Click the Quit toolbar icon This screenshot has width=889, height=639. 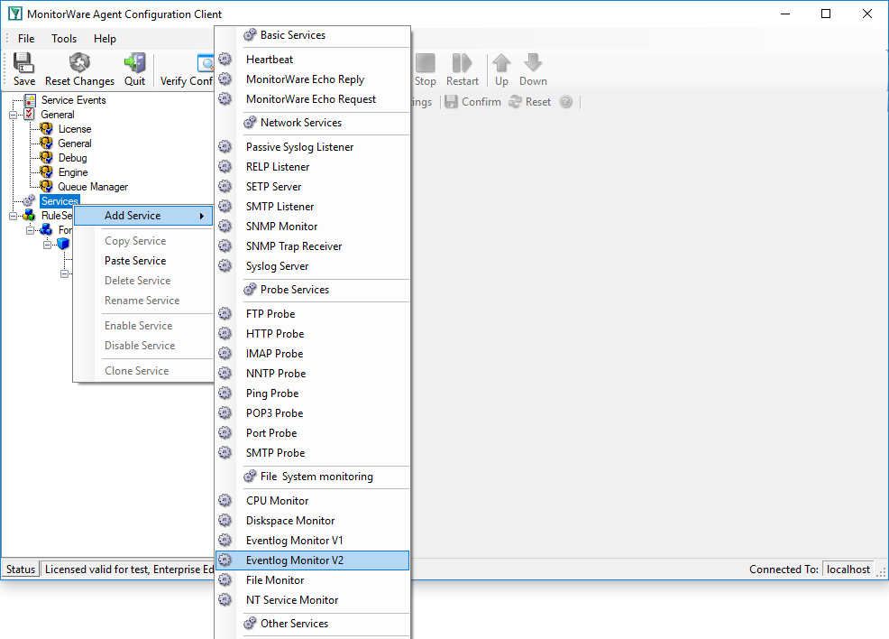135,62
